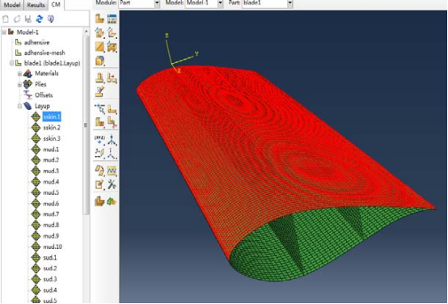448x304 pixels.
Task: Open the Part Manager icon
Action: tap(112, 19)
